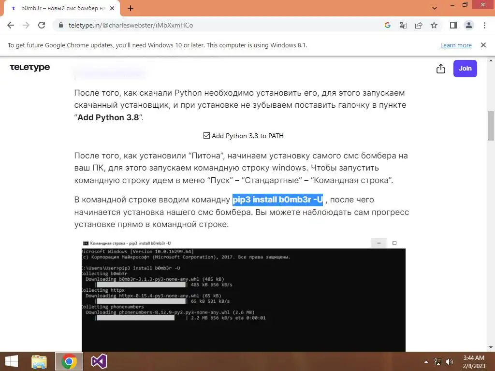Open Chrome three-dot menu
The width and height of the screenshot is (495, 371).
(484, 25)
